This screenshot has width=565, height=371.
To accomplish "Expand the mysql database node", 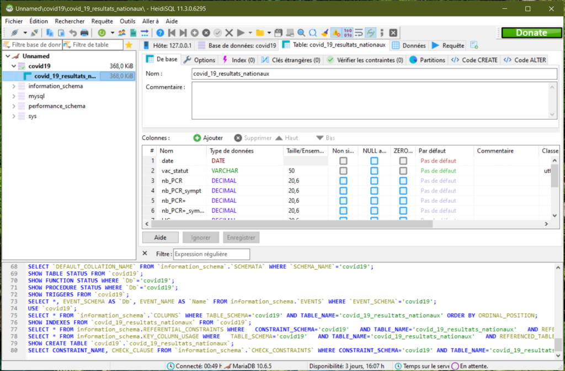I will point(14,96).
